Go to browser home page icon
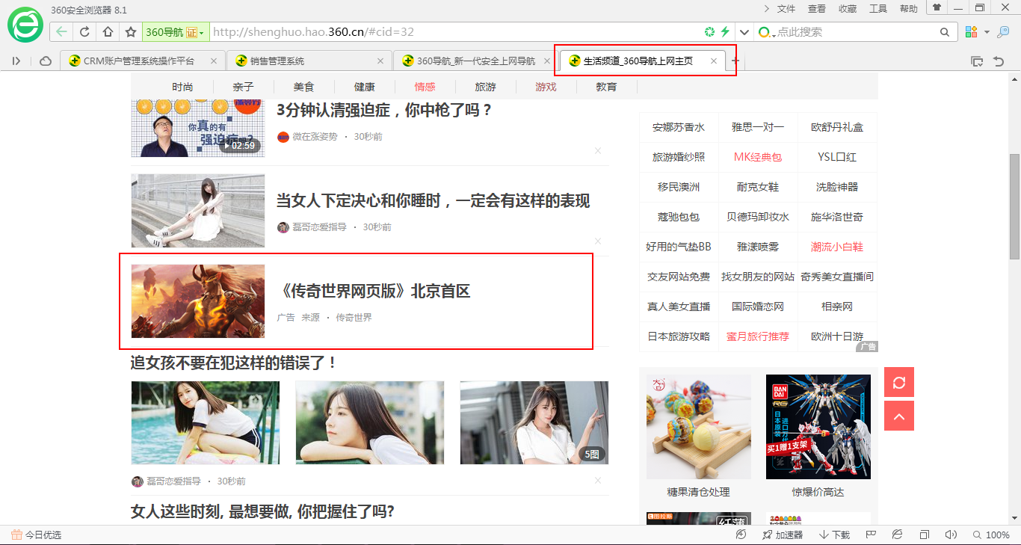1021x545 pixels. click(x=108, y=32)
